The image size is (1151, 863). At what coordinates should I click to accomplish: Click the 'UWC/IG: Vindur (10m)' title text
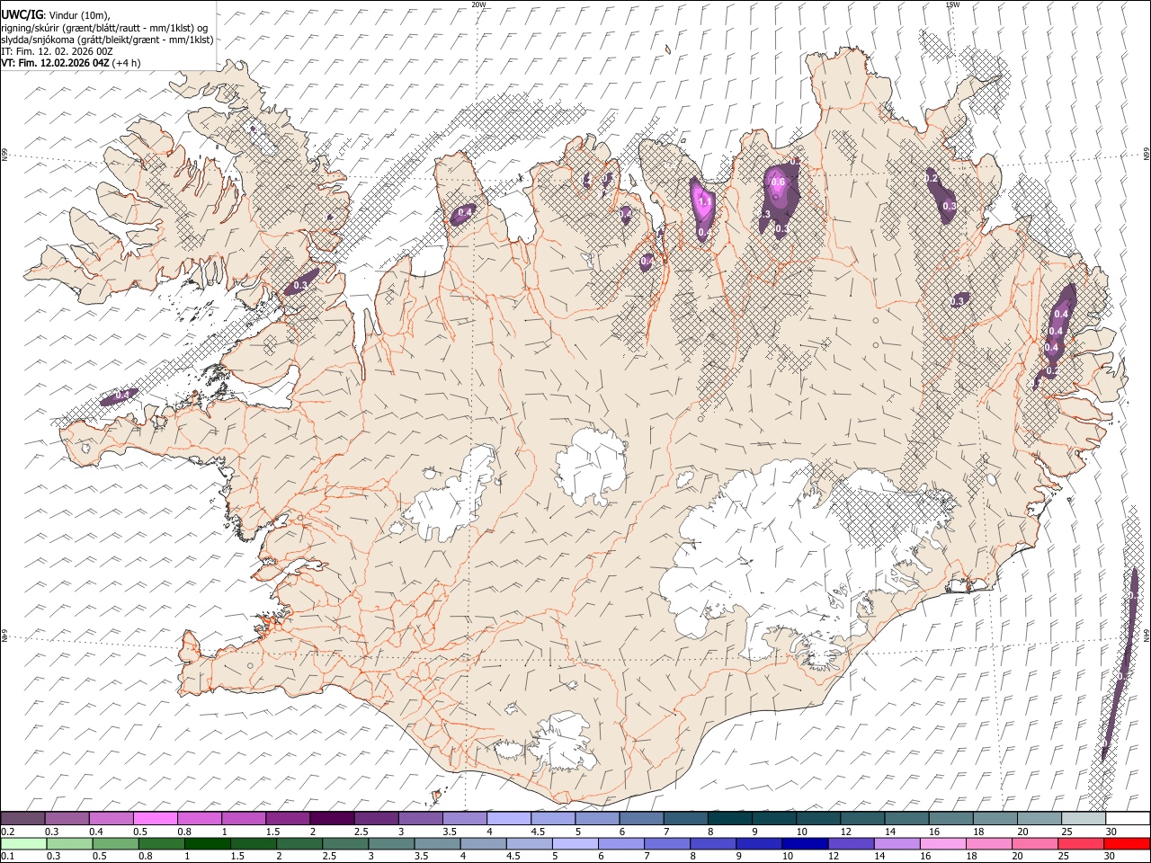click(55, 15)
